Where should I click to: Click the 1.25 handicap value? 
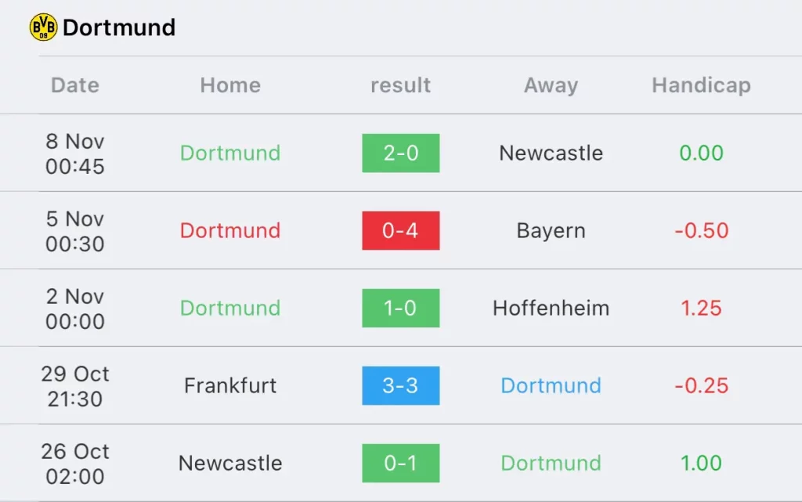point(701,309)
